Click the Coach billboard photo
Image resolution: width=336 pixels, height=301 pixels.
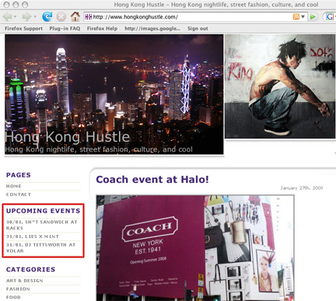(x=195, y=248)
